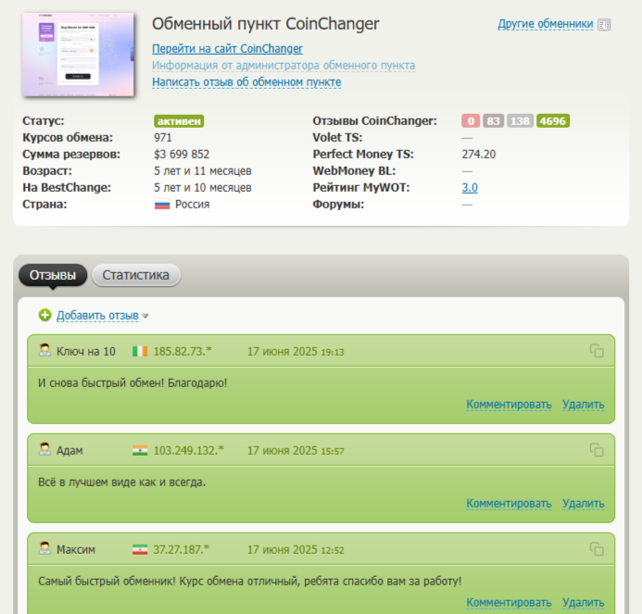Click the grey 138 reviews badge
The width and height of the screenshot is (642, 614).
520,121
